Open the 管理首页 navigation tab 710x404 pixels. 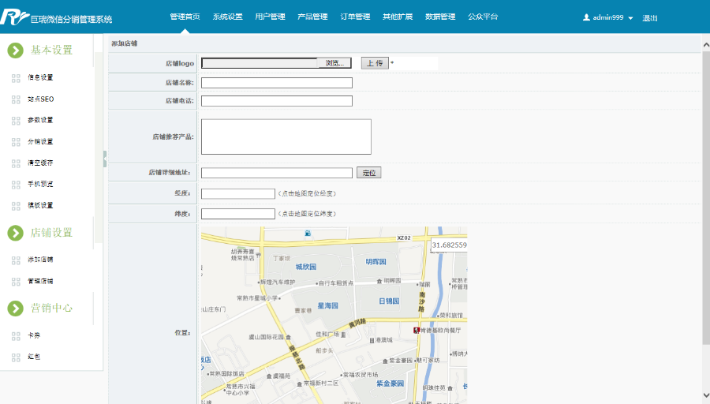pyautogui.click(x=185, y=17)
